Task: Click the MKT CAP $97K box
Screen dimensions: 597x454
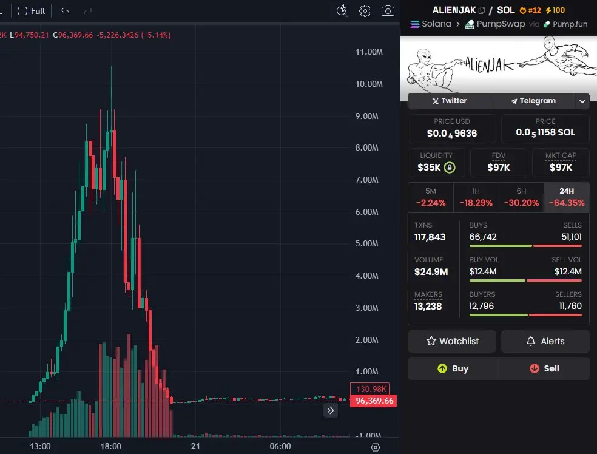Action: (561, 163)
